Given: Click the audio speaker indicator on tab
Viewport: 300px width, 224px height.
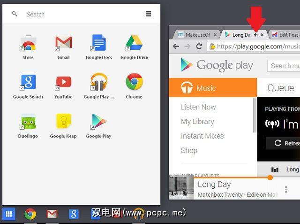Looking at the screenshot, I should (x=256, y=35).
